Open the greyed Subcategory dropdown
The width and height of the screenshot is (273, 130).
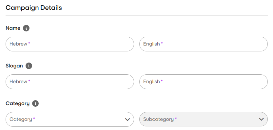pyautogui.click(x=203, y=120)
